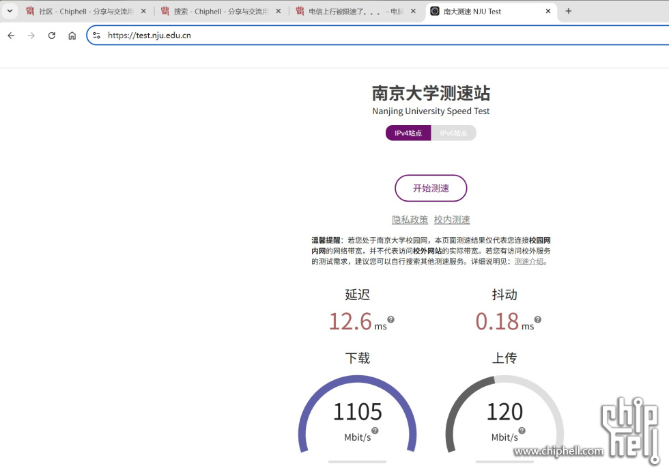The height and width of the screenshot is (475, 669).
Task: Close the 电信上行被限速了 tab
Action: click(x=413, y=11)
